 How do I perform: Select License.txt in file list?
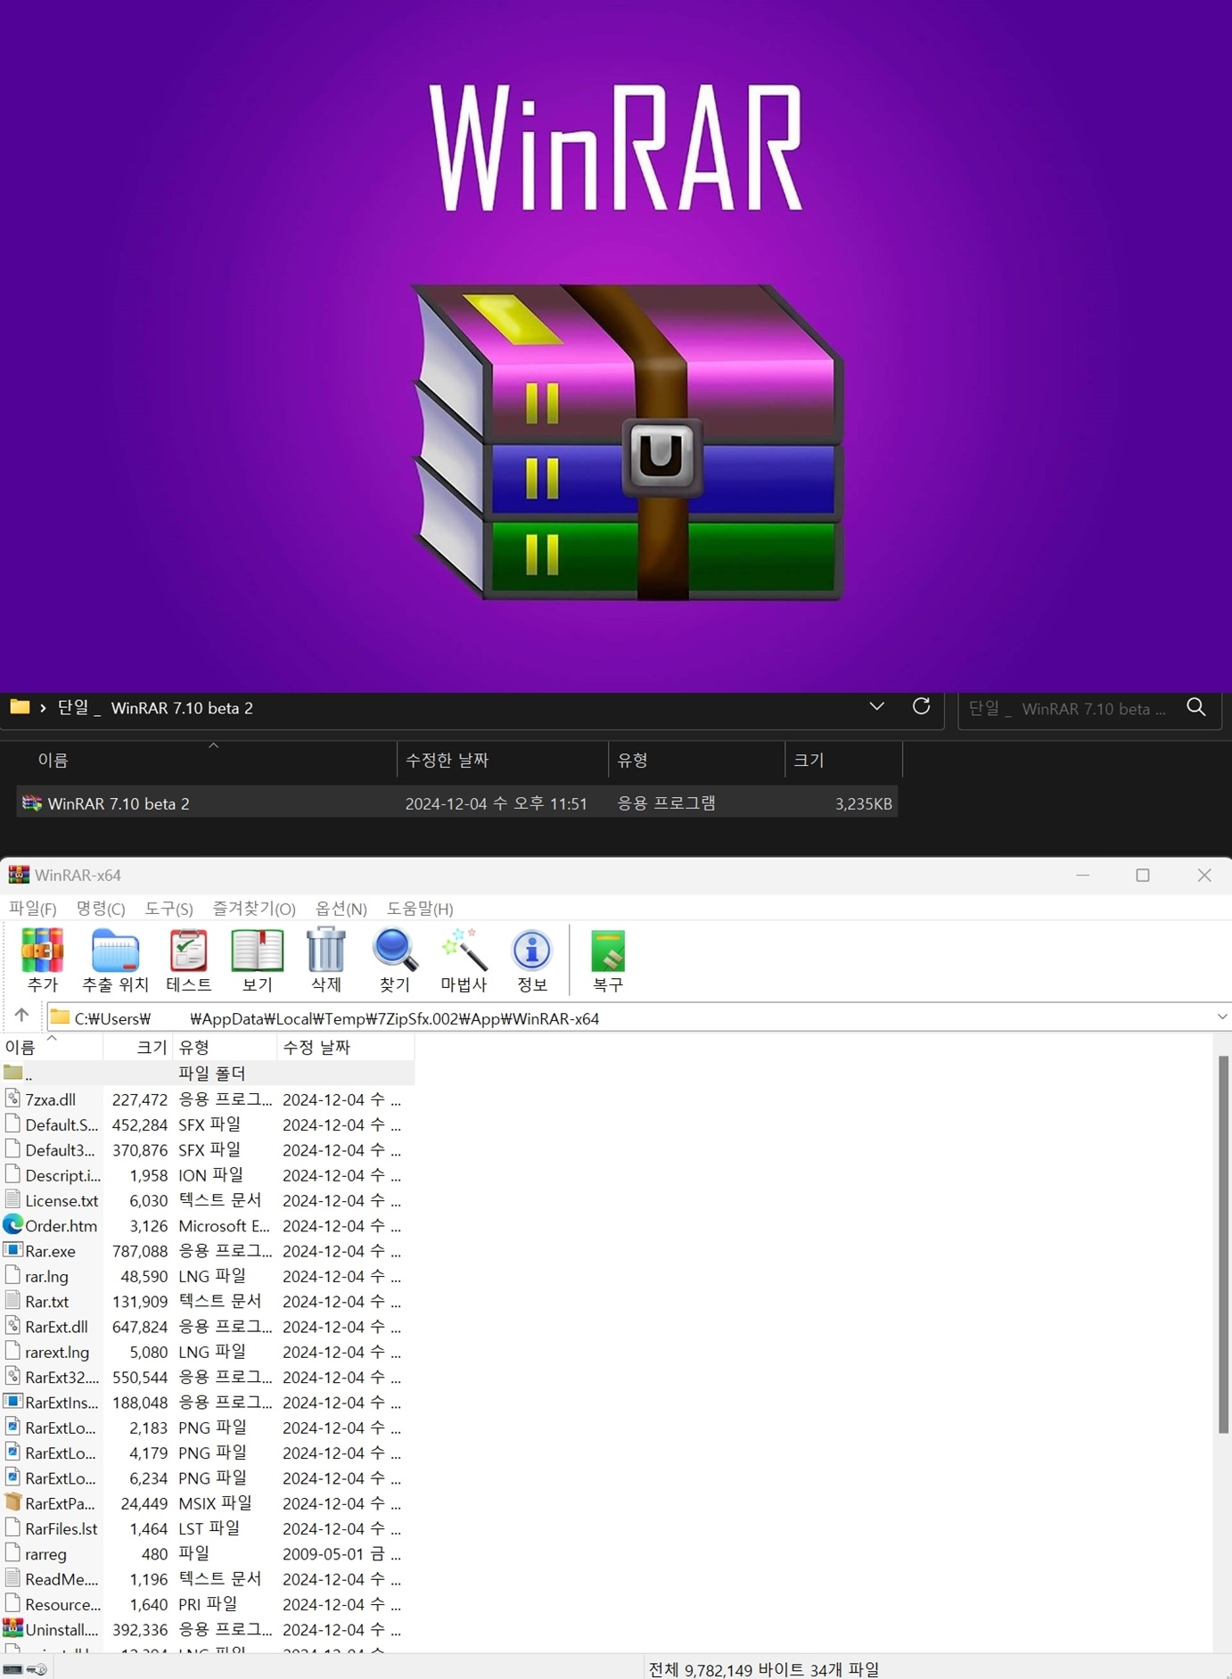point(207,1200)
